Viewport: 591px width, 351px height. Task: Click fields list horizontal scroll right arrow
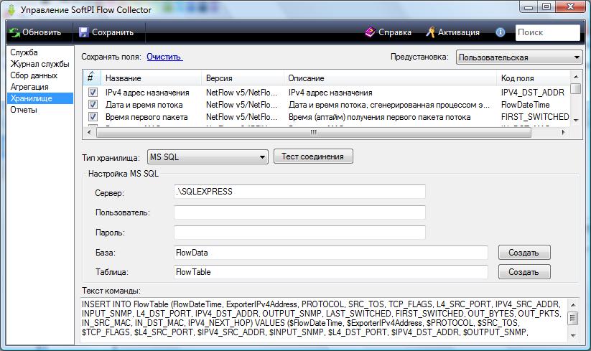coord(564,132)
